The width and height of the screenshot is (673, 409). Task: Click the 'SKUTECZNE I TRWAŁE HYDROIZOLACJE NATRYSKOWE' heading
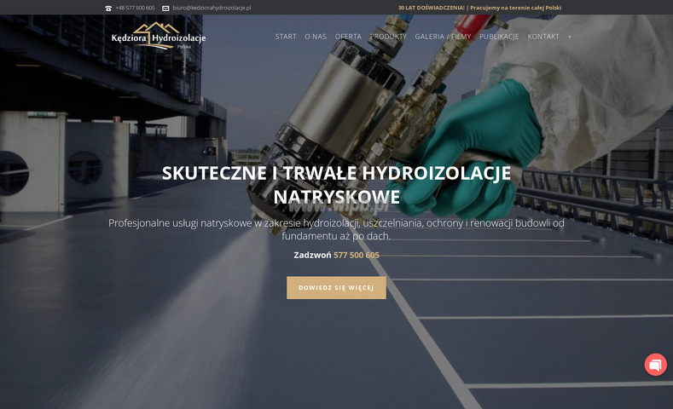[x=336, y=185]
